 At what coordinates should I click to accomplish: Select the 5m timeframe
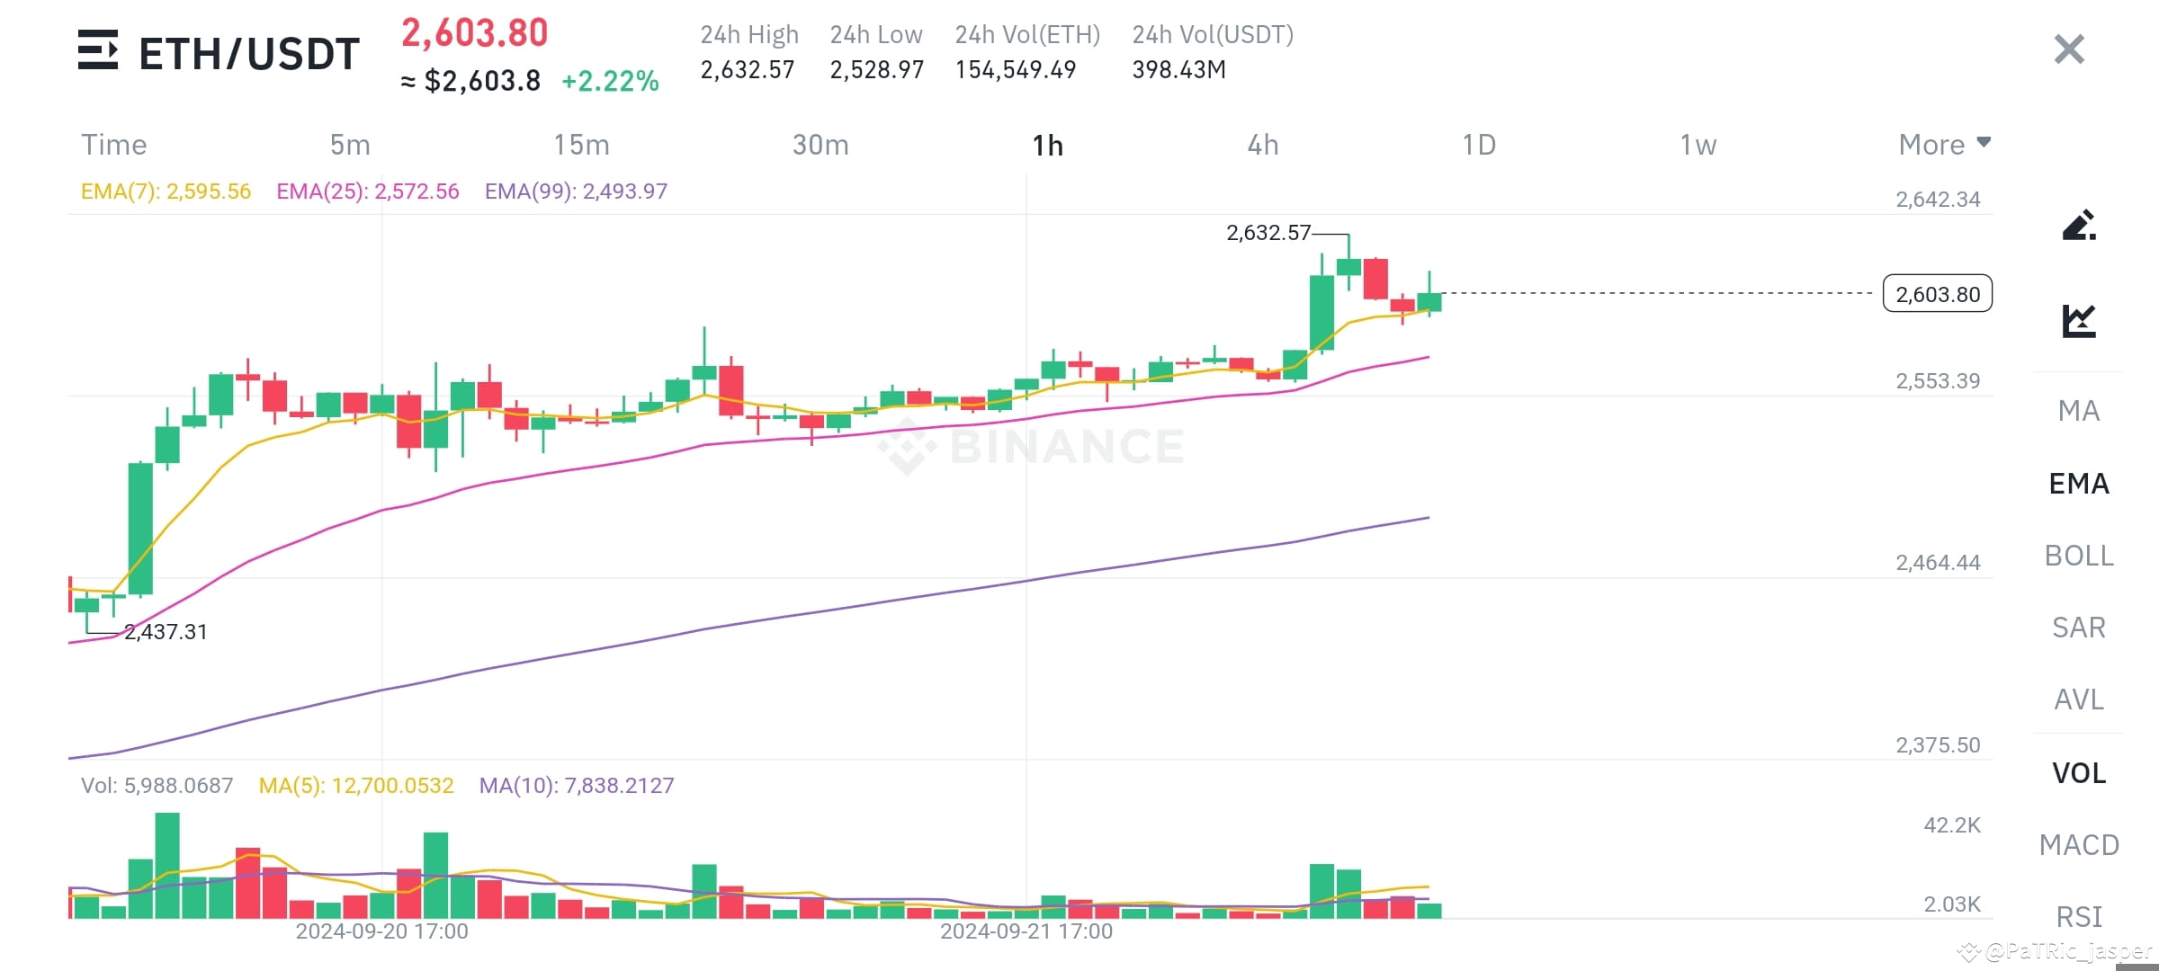pyautogui.click(x=349, y=144)
